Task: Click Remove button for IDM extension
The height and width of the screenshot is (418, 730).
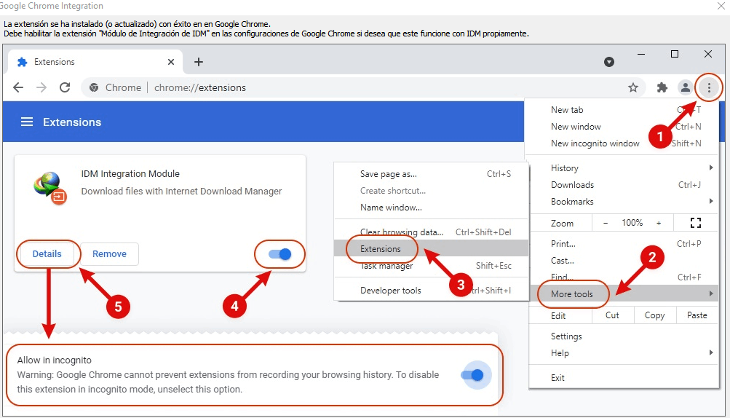Action: tap(109, 254)
